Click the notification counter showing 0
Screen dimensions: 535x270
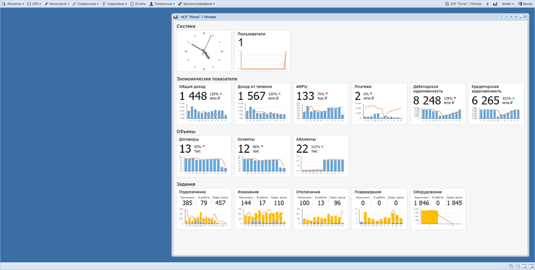pos(487,4)
